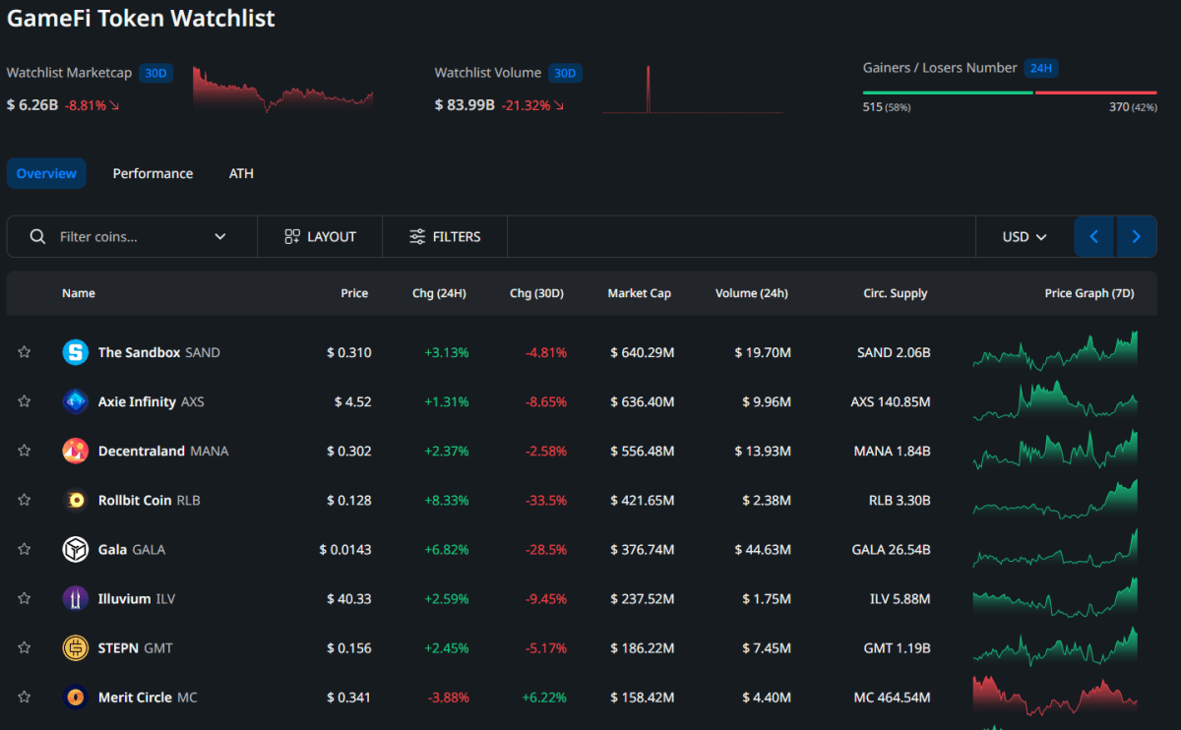Click the red losers progress bar
Image resolution: width=1181 pixels, height=730 pixels.
[1096, 92]
